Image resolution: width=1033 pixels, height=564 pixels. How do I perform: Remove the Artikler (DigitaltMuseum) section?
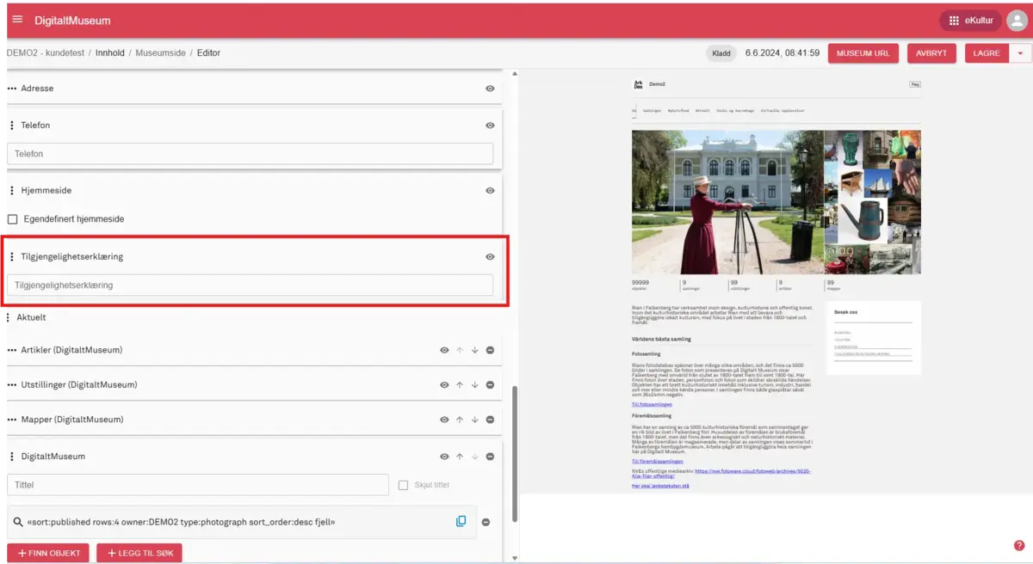pos(490,350)
